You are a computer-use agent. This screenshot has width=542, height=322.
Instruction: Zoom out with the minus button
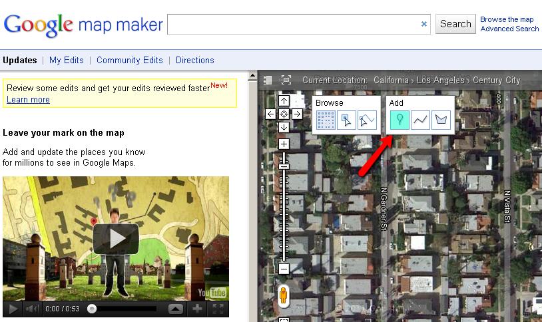pos(284,269)
